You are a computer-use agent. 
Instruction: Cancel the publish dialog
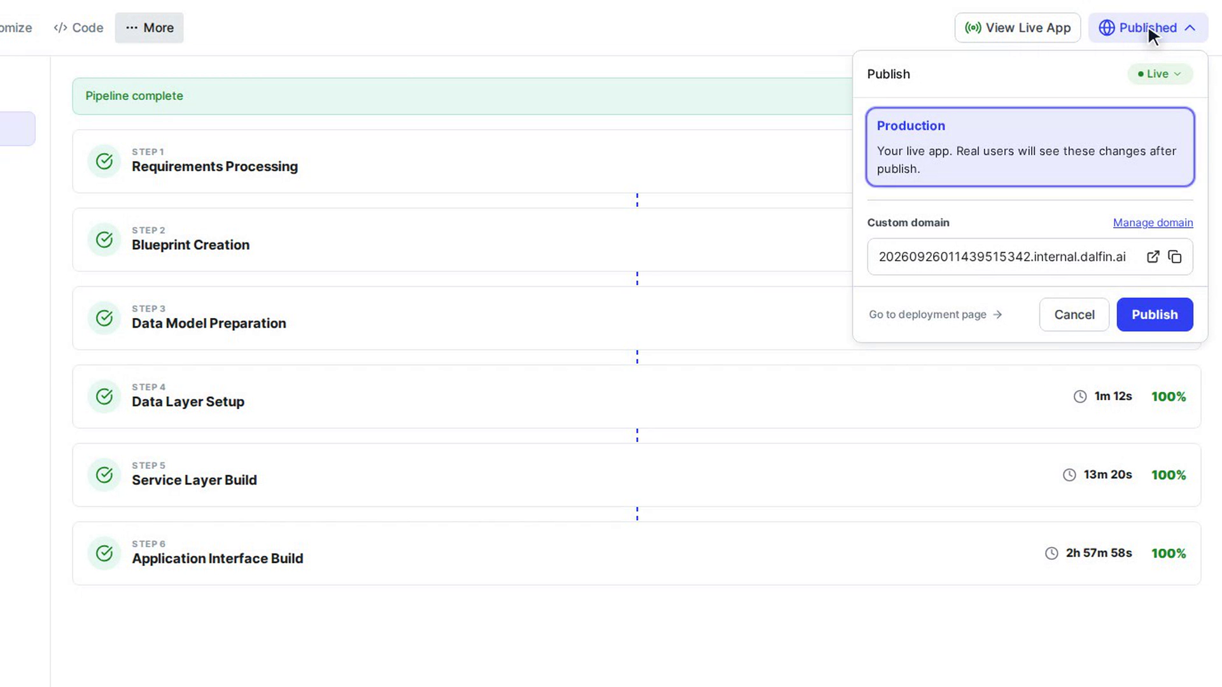pyautogui.click(x=1074, y=314)
